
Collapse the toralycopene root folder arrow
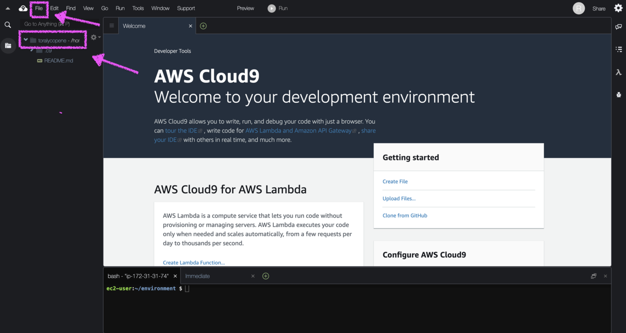click(x=25, y=40)
